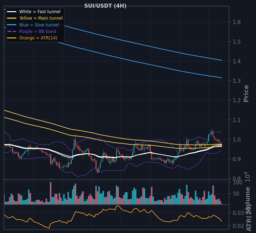Click the 0.9 price axis label
This screenshot has width=256, height=233.
pyautogui.click(x=237, y=159)
